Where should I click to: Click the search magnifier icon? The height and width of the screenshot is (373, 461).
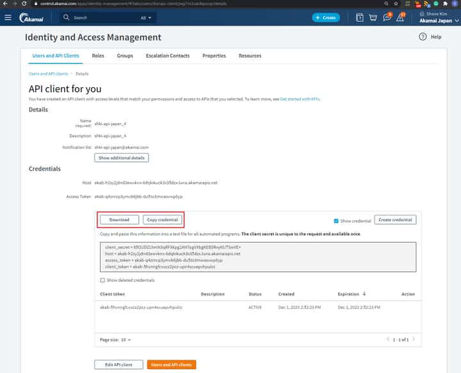(67, 18)
